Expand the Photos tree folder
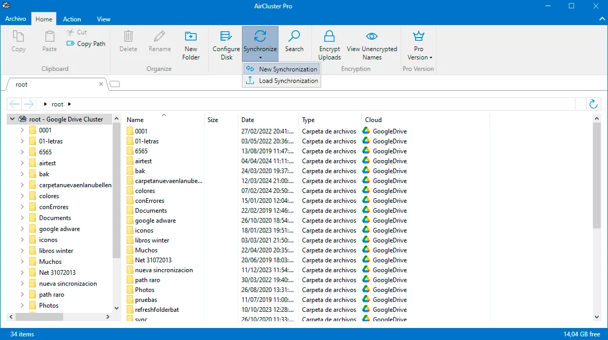The height and width of the screenshot is (340, 608). [22, 306]
